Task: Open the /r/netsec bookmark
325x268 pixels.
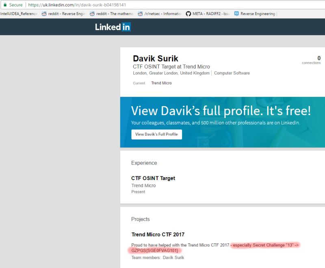Action: pos(159,14)
